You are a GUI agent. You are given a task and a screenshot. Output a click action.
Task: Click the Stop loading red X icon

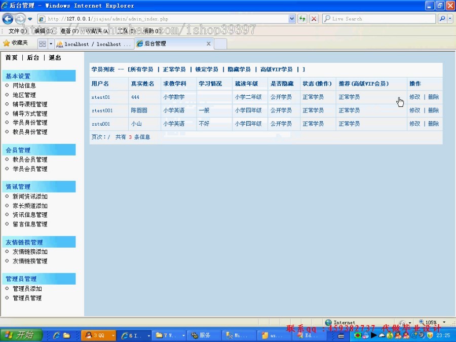(x=314, y=19)
